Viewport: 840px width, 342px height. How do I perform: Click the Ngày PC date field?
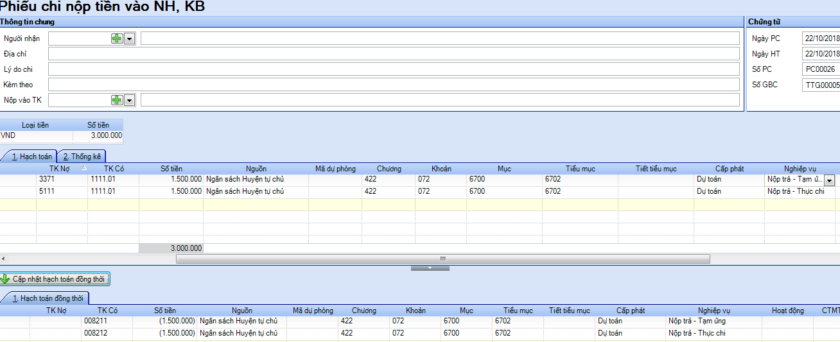click(x=821, y=38)
